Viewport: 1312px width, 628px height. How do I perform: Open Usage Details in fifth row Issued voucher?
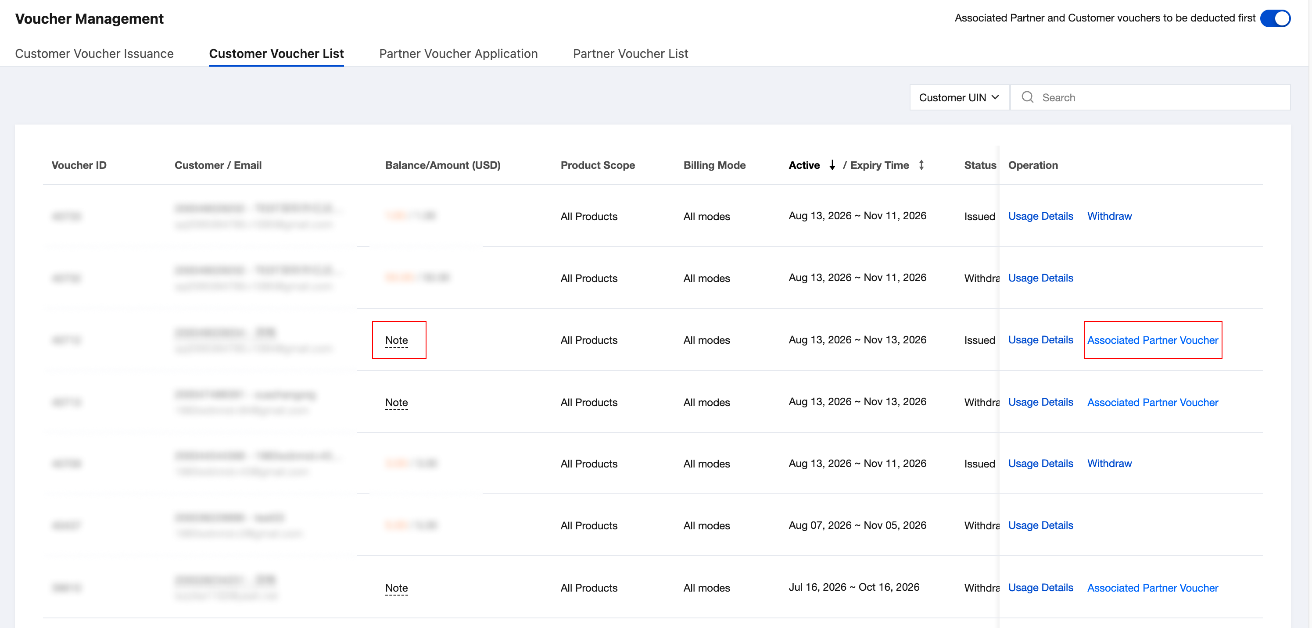point(1040,464)
